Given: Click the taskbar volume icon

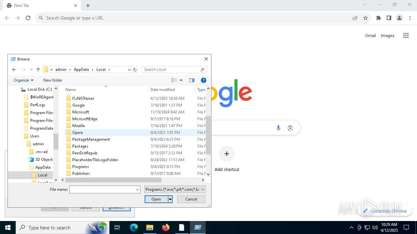Looking at the screenshot, I should coord(375,227).
